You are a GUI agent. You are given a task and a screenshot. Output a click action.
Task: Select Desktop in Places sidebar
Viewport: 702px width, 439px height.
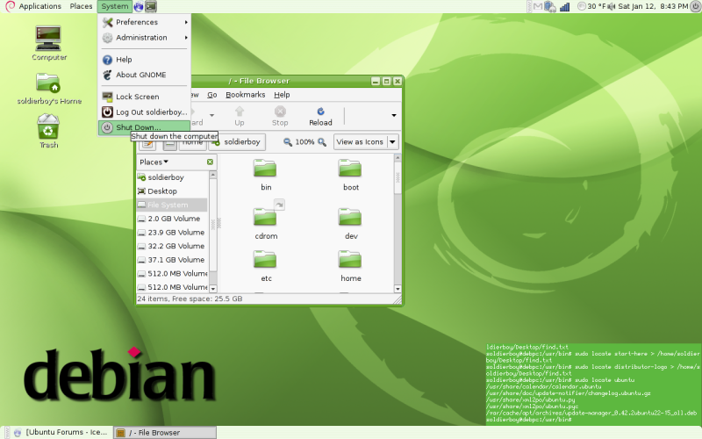(x=172, y=191)
